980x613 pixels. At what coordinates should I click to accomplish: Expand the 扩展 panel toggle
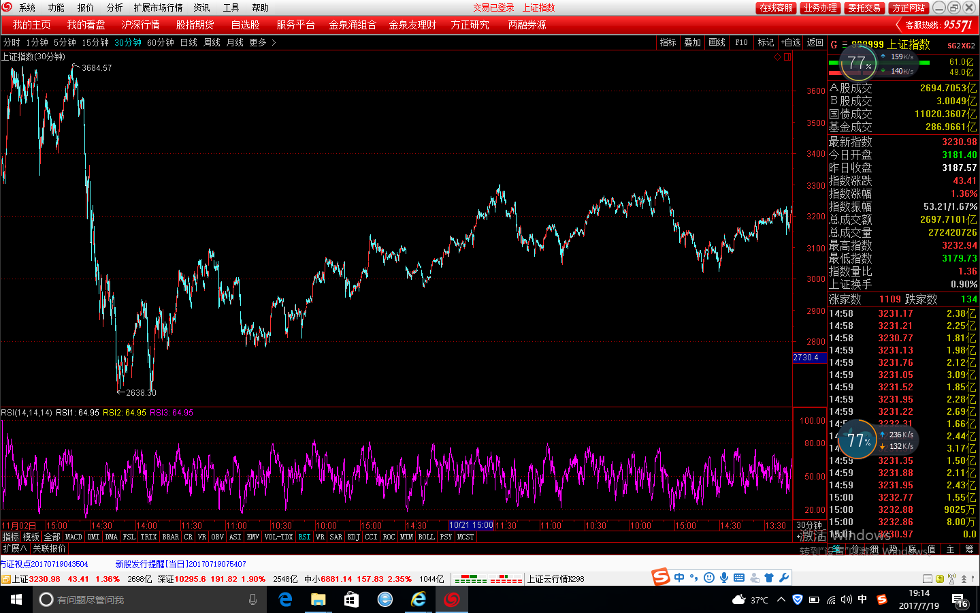15,548
